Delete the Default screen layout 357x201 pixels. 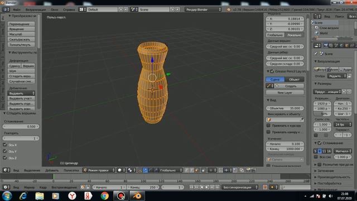coord(126,9)
